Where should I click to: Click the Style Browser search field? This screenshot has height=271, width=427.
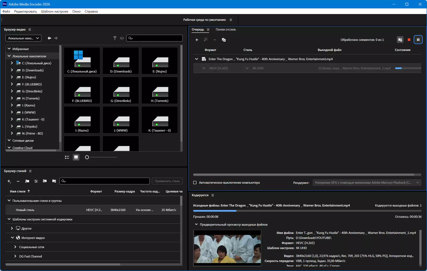(104, 181)
